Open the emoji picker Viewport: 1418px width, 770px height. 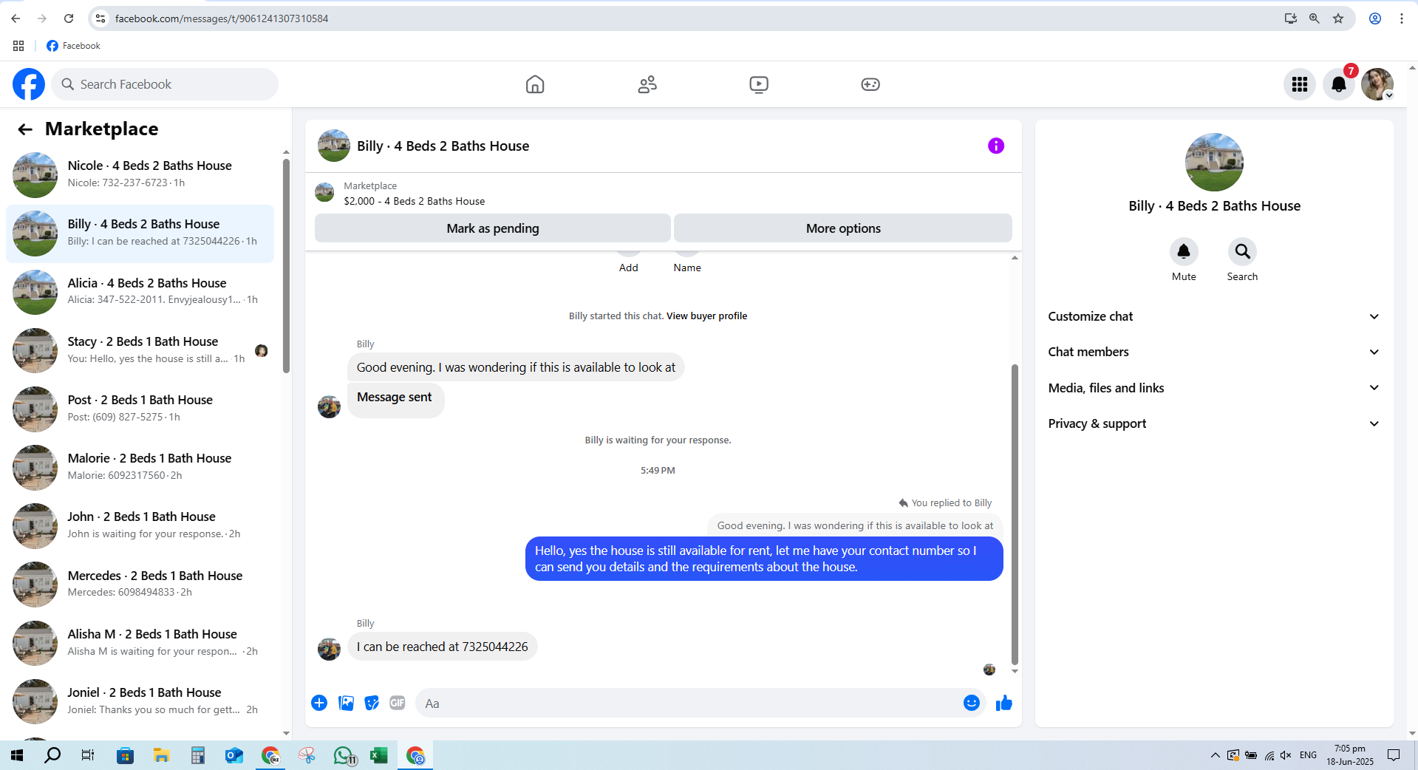972,703
